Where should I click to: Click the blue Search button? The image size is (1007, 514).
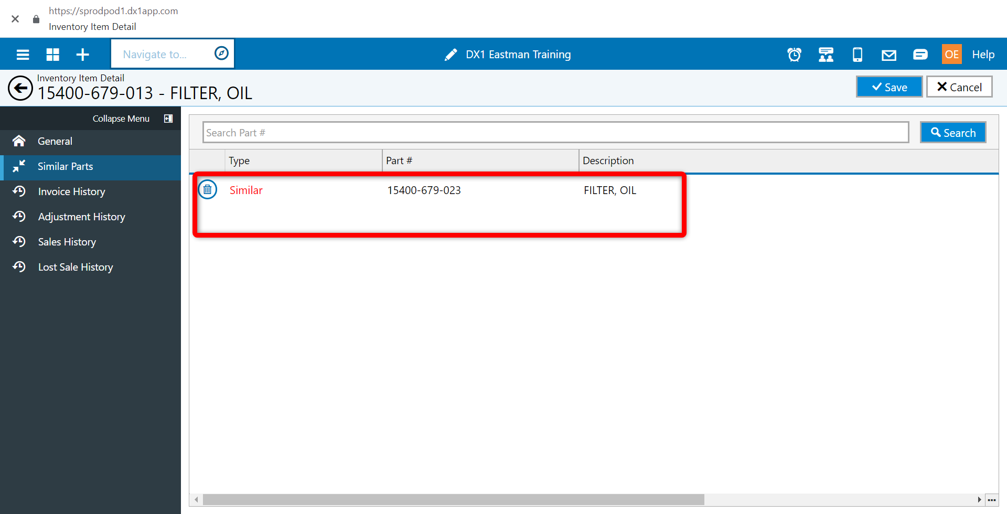[953, 133]
